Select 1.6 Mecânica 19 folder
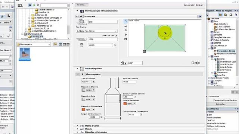The image size is (239, 134). click(x=41, y=23)
